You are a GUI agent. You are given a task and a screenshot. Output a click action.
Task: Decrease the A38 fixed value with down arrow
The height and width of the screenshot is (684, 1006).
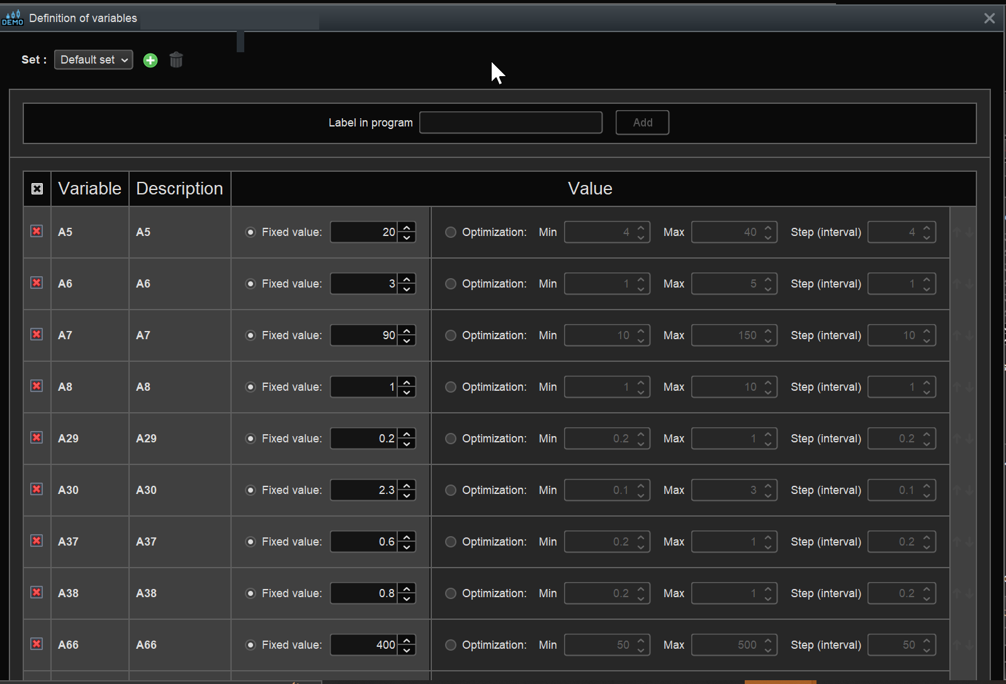point(407,598)
